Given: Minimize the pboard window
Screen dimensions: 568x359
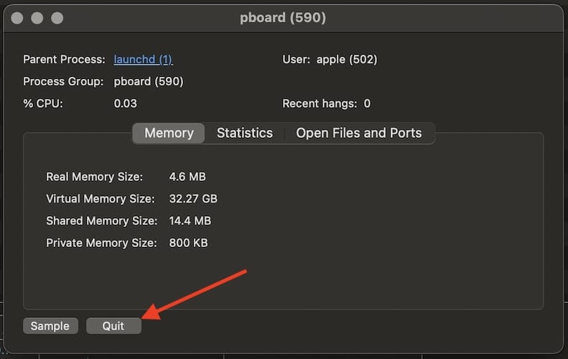Looking at the screenshot, I should pyautogui.click(x=37, y=17).
